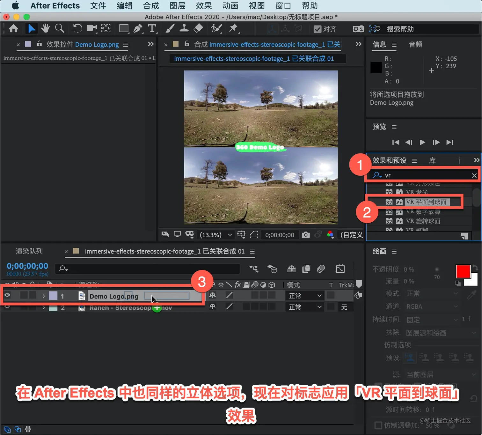Select the Unified Camera tool

[x=92, y=28]
